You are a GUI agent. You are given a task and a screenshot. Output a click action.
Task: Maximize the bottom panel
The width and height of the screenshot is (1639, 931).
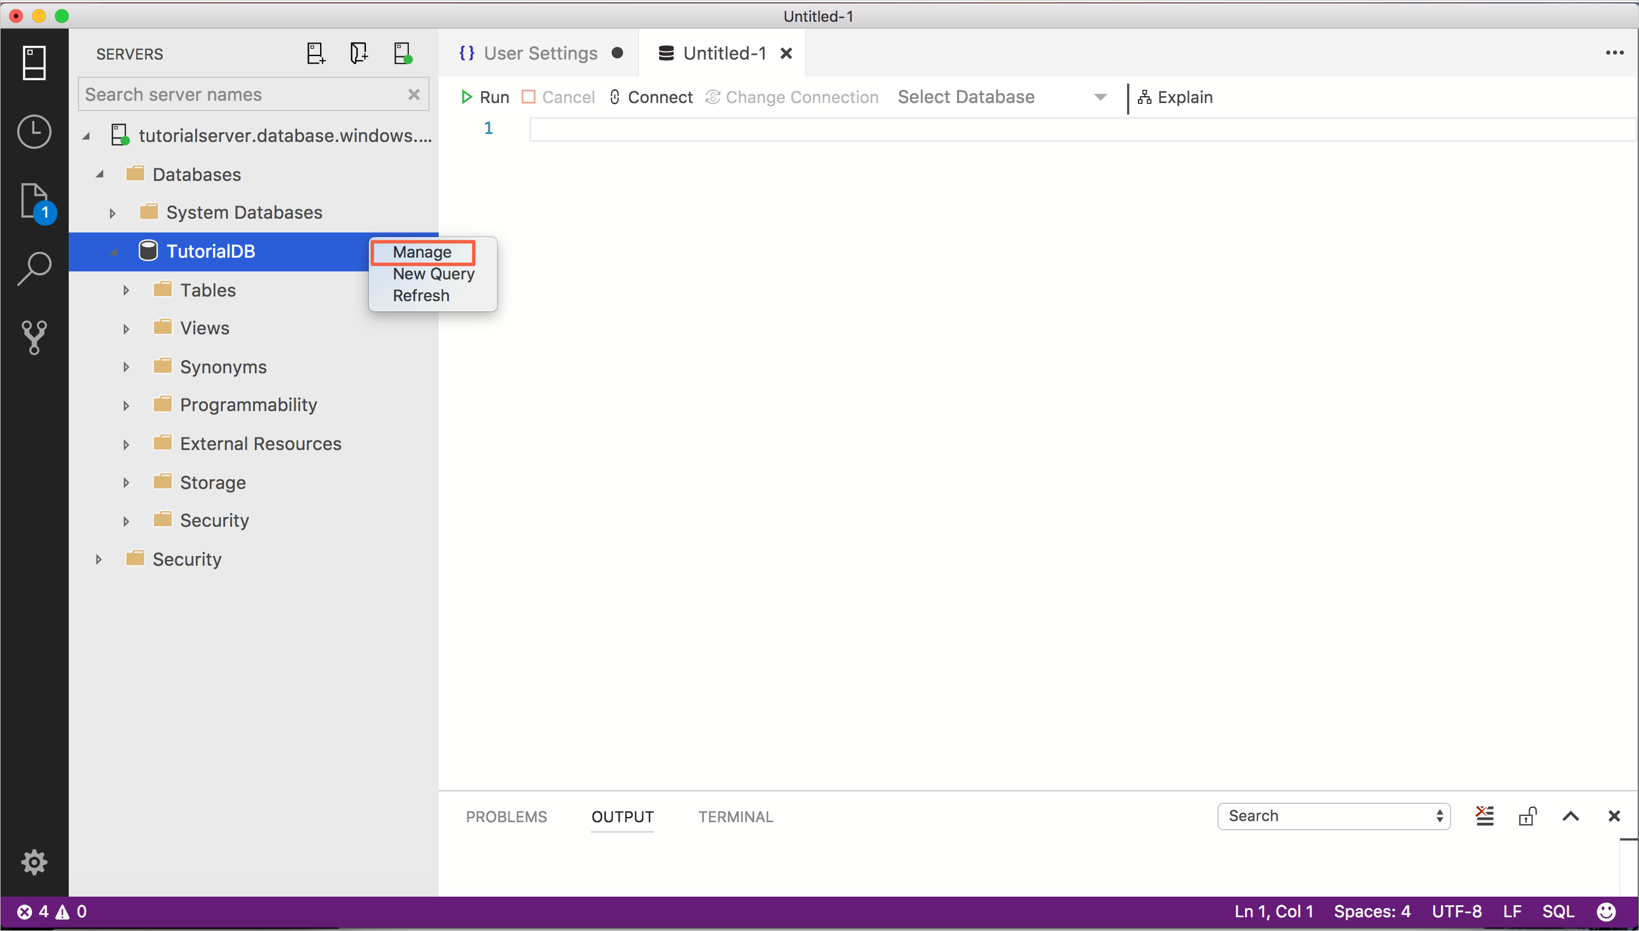tap(1571, 816)
